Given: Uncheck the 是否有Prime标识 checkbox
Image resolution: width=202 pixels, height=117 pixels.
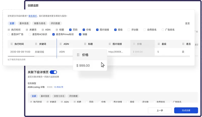Looking at the screenshot, I should [54, 34].
